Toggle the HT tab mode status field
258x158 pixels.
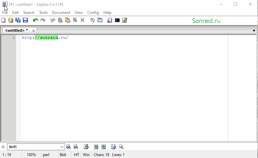(77, 155)
